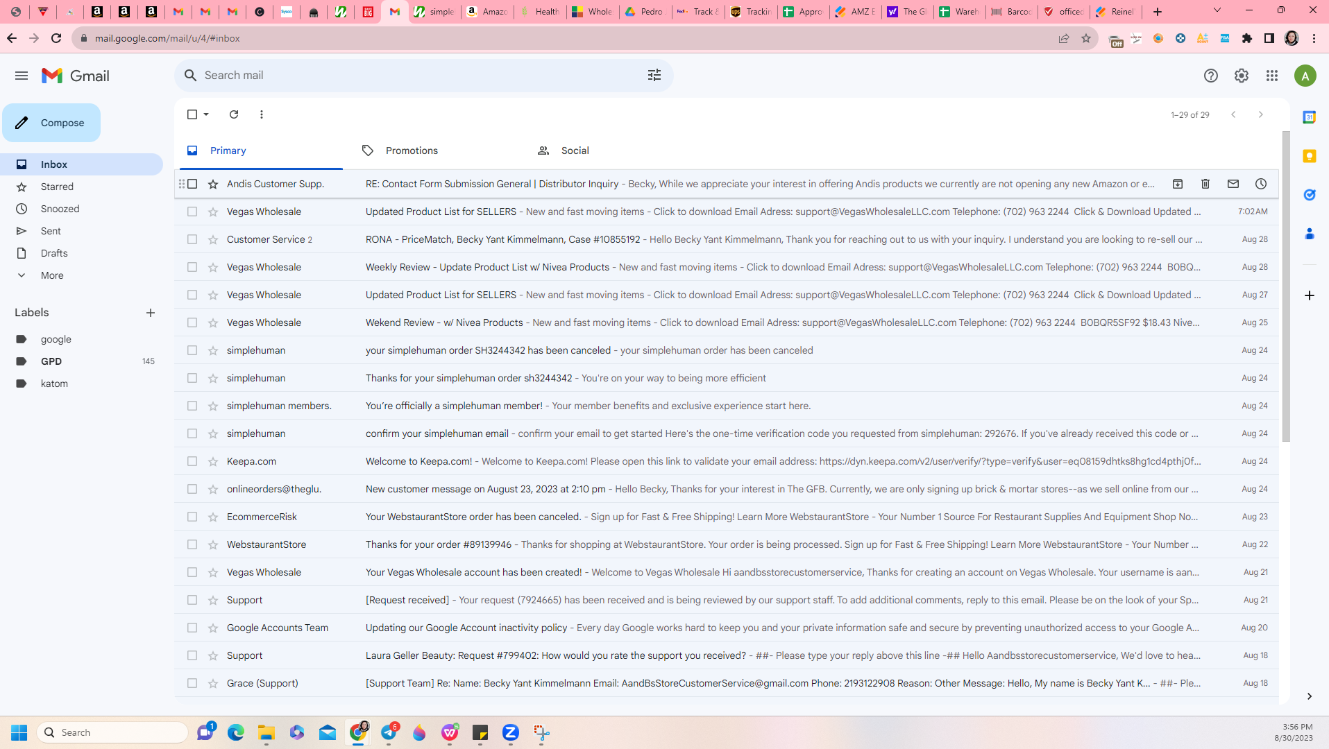1329x749 pixels.
Task: Click the Compose button
Action: (x=51, y=123)
